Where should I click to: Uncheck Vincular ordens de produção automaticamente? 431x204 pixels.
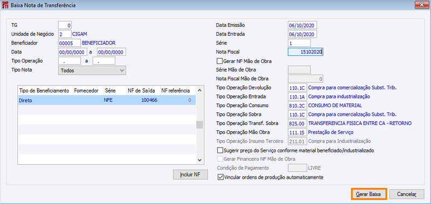click(220, 177)
